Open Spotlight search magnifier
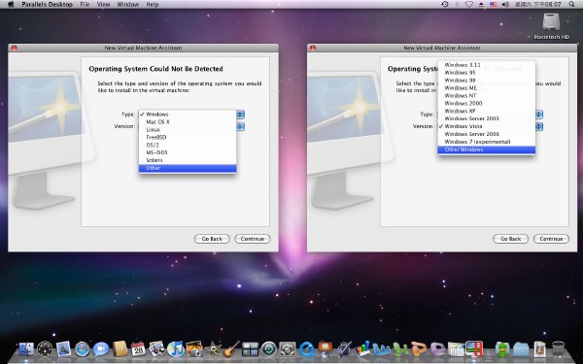The width and height of the screenshot is (583, 364). coord(571,5)
